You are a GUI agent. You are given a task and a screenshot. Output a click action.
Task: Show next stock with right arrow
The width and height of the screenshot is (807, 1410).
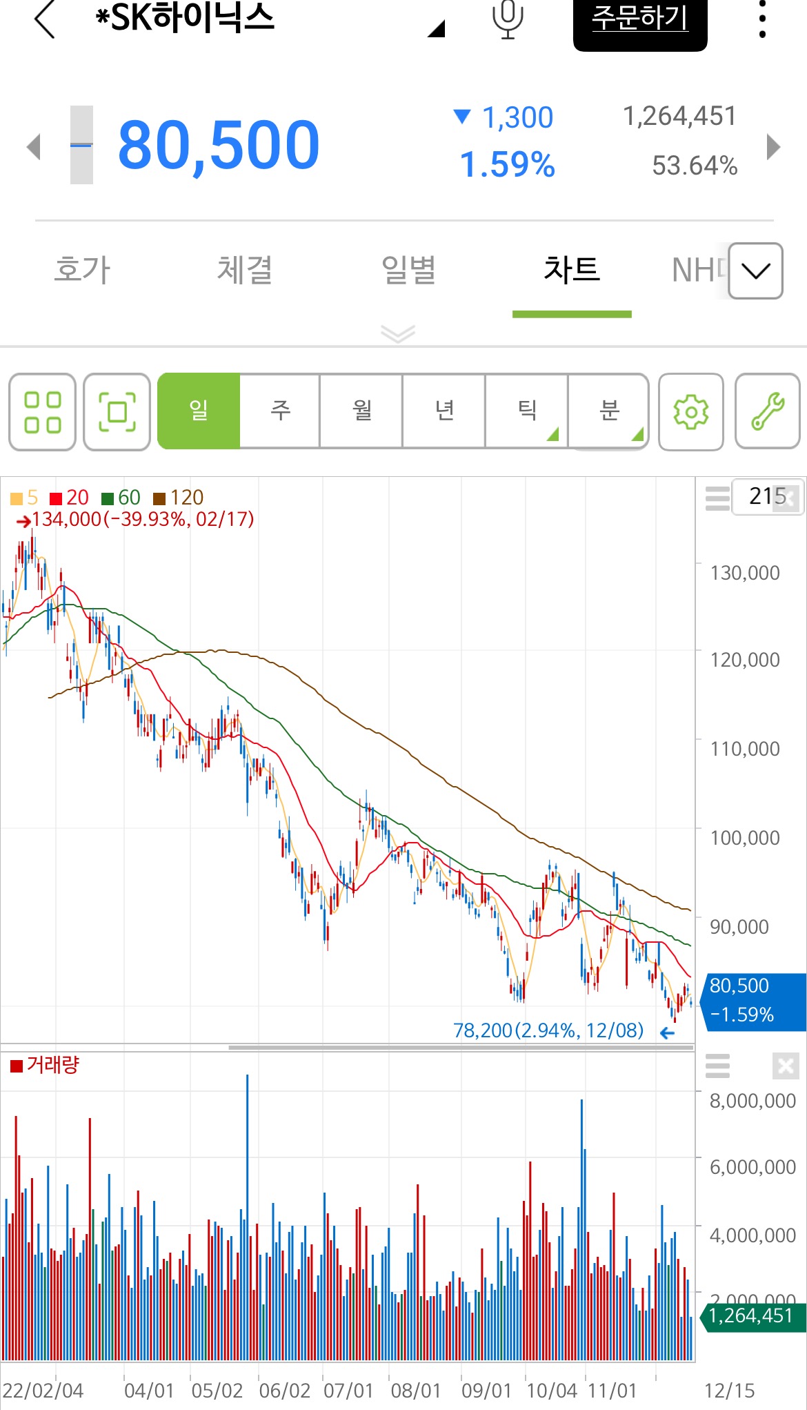(774, 146)
